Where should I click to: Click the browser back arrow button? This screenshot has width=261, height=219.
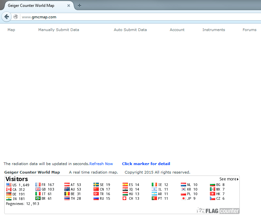(7, 17)
